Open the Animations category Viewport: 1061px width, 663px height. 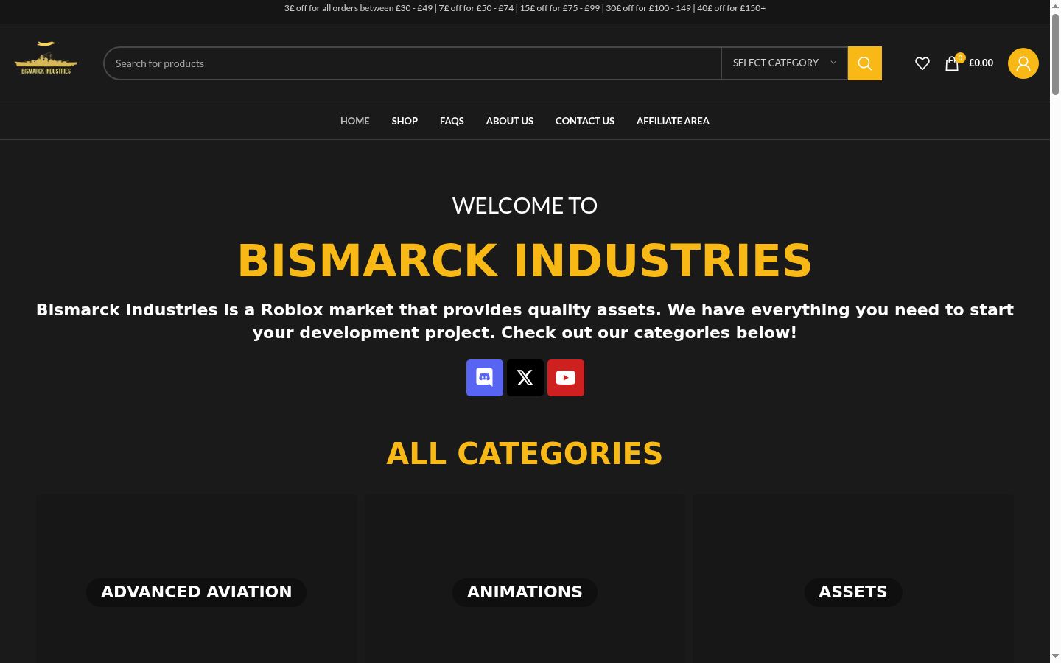[525, 592]
